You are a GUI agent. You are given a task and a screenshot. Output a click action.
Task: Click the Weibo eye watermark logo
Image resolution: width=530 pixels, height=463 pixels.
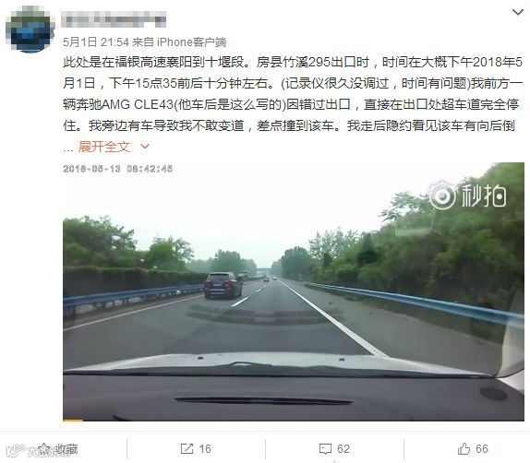[17, 451]
